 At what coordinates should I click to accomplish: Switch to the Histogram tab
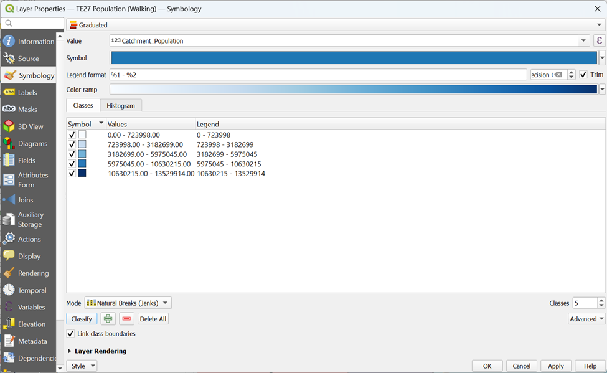point(120,106)
